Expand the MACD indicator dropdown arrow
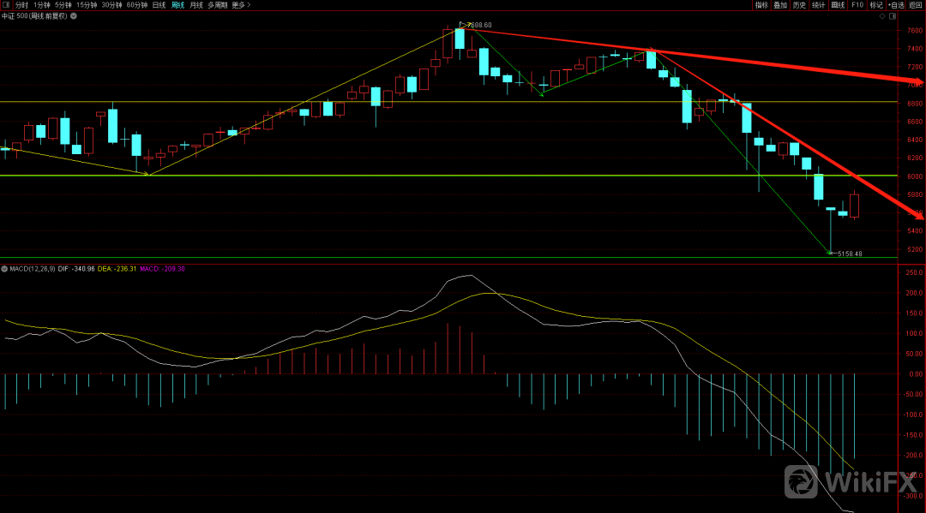This screenshot has height=513, width=926. coord(4,269)
